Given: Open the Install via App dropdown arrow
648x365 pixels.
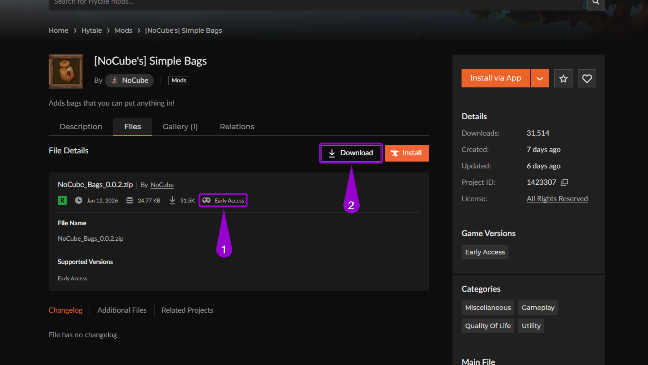Looking at the screenshot, I should (x=539, y=78).
